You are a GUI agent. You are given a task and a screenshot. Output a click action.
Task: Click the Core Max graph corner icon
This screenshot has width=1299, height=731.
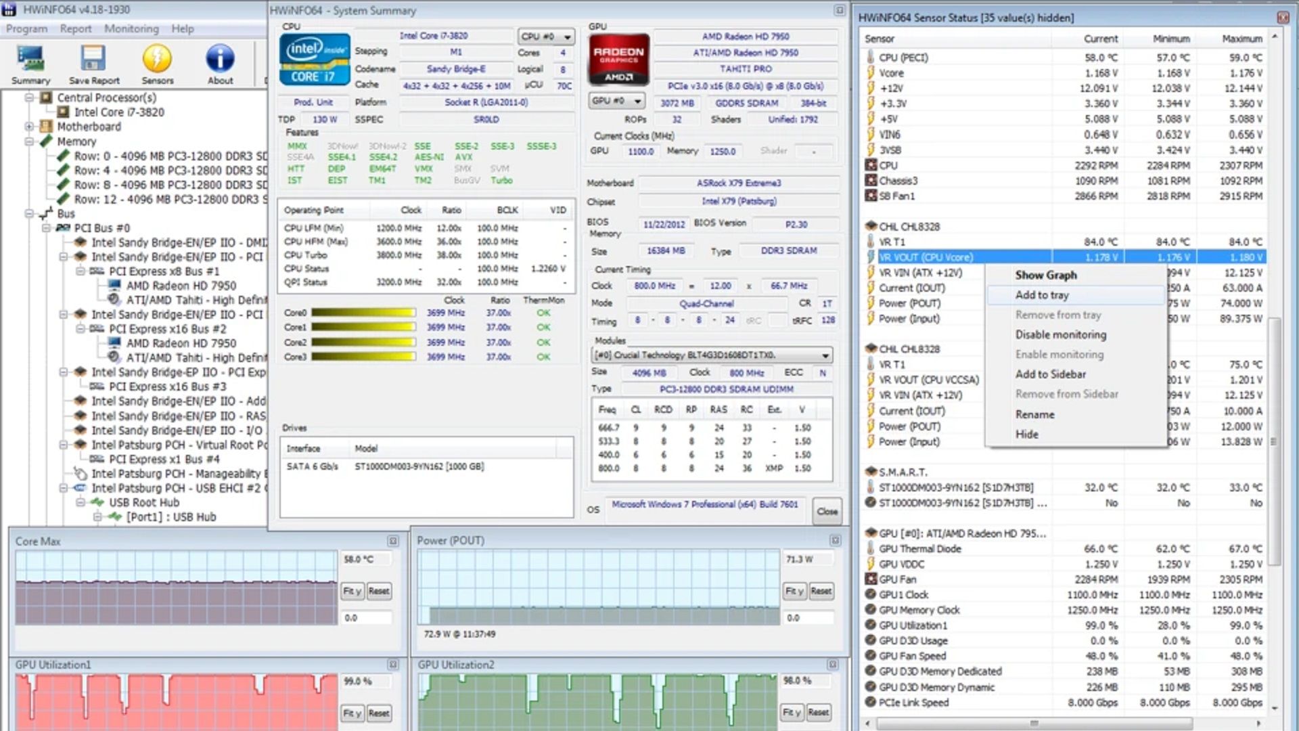393,541
